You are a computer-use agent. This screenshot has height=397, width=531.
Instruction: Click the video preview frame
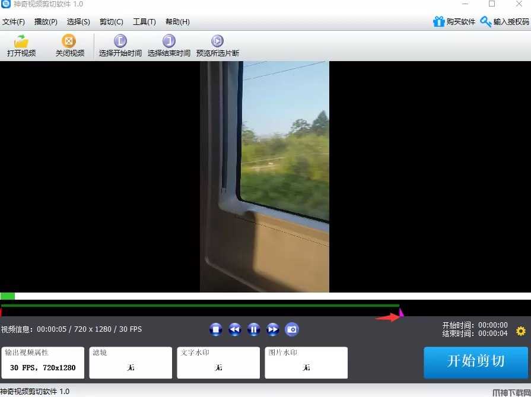pos(265,176)
